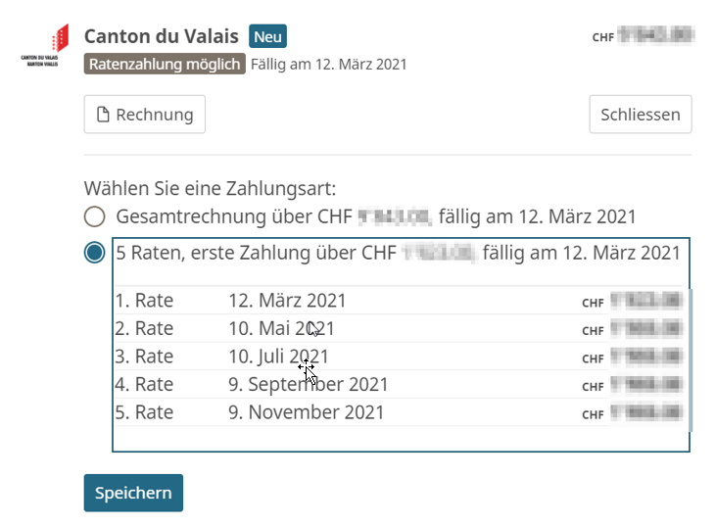Click the document icon beside Rechnung
The image size is (715, 525).
click(x=103, y=115)
